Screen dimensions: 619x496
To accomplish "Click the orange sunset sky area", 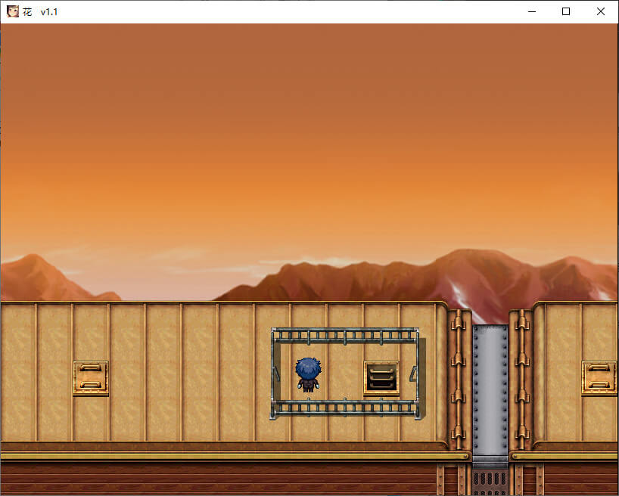I will pyautogui.click(x=303, y=136).
